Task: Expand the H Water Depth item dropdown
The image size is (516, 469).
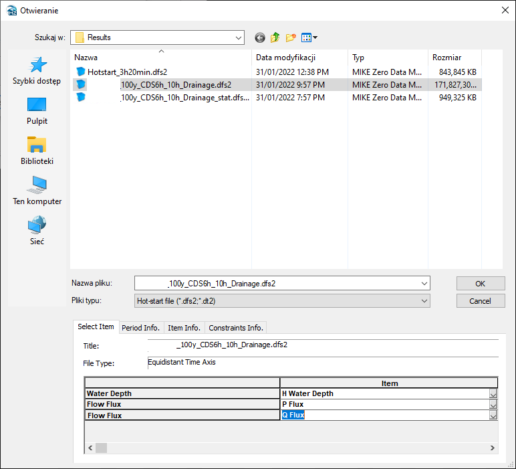Action: (493, 394)
